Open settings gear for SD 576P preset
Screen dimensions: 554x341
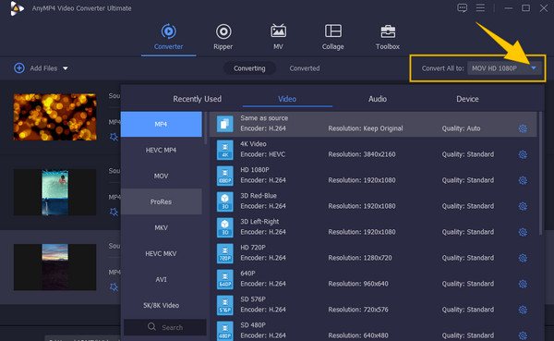point(523,310)
